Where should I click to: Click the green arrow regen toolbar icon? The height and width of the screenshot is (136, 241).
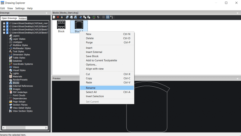(x=94, y=17)
